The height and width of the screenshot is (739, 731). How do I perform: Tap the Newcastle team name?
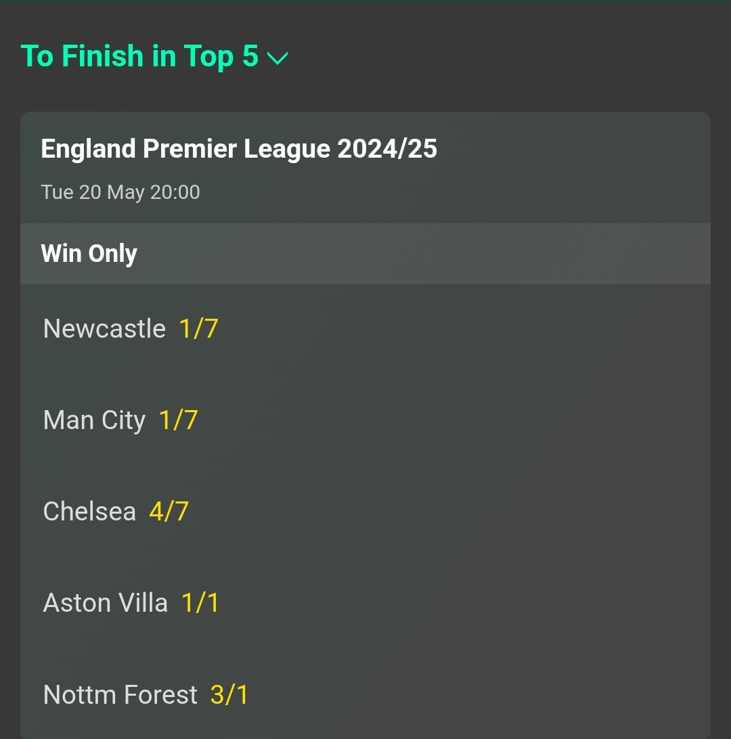tap(104, 328)
